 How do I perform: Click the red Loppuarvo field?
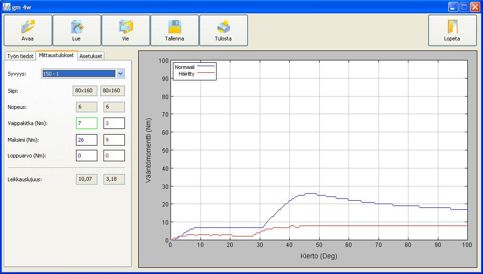coord(114,156)
